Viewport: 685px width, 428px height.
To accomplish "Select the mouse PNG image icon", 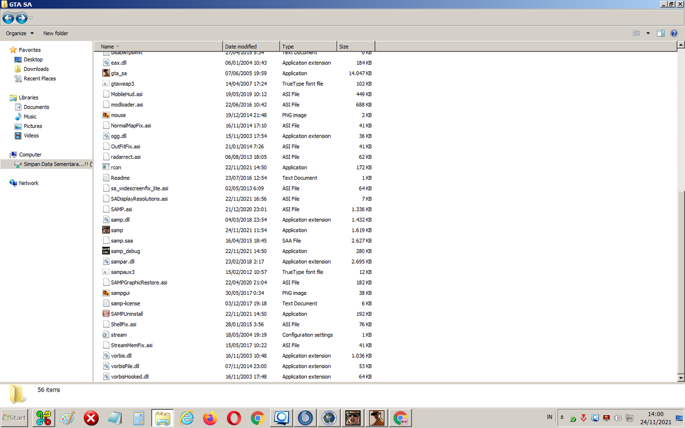I will [x=106, y=115].
